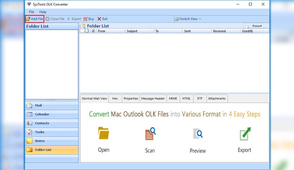Viewport: 294px width, 170px height.
Task: Open the Help menu
Action: click(43, 12)
